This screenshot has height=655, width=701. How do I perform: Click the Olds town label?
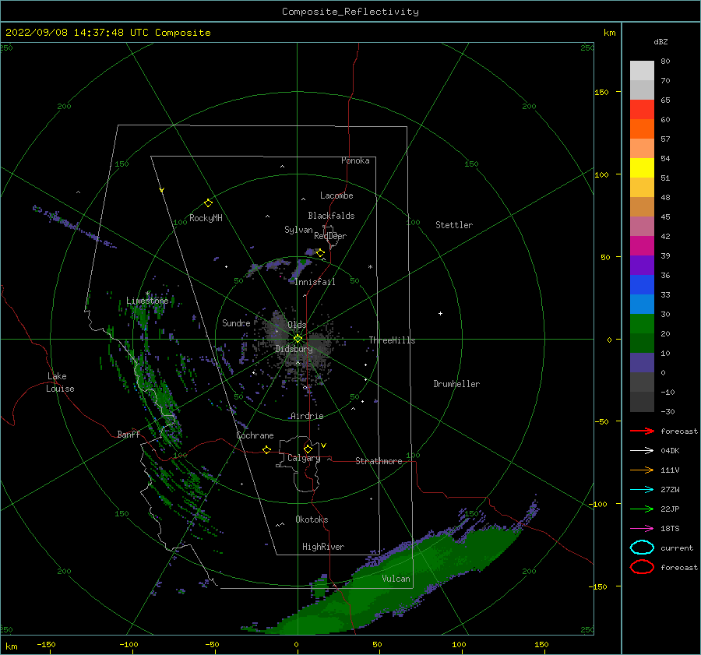(x=297, y=325)
